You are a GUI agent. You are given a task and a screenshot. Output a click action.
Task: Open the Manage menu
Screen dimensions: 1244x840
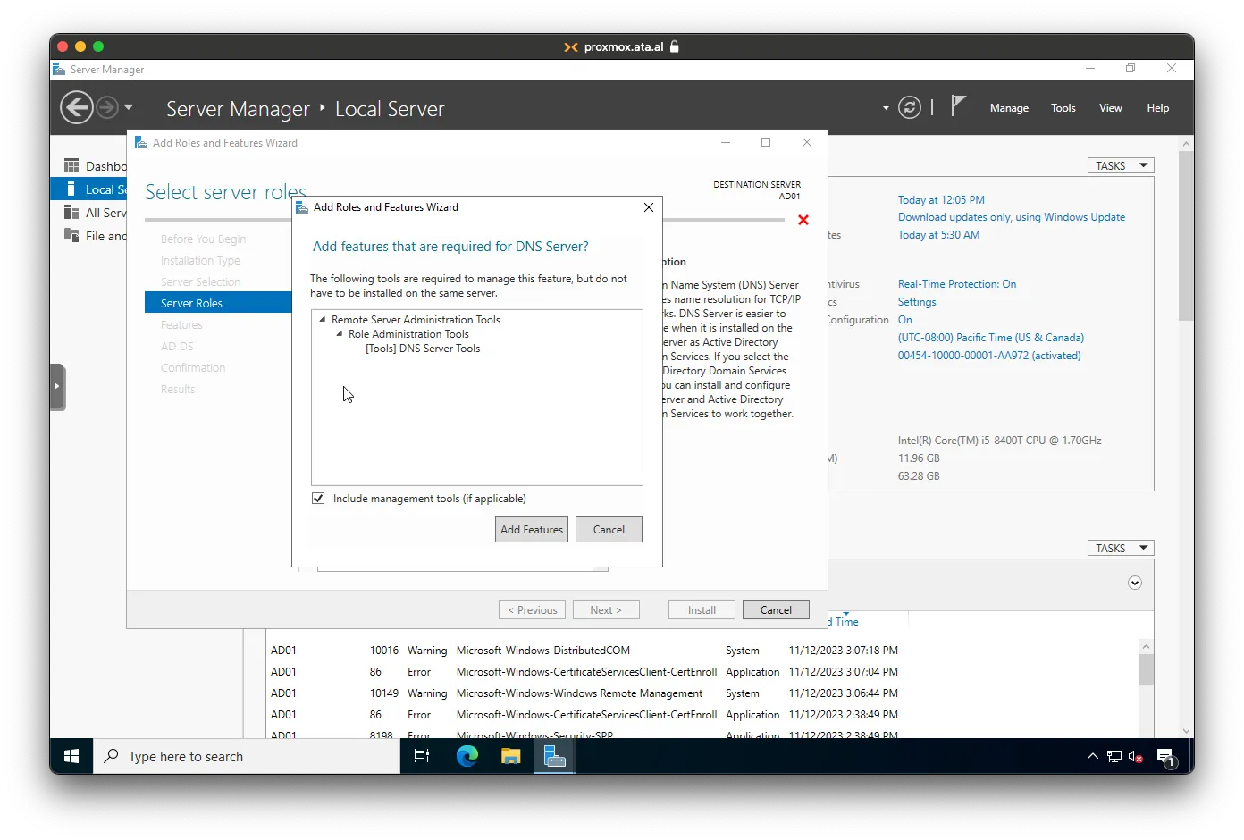coord(1009,108)
